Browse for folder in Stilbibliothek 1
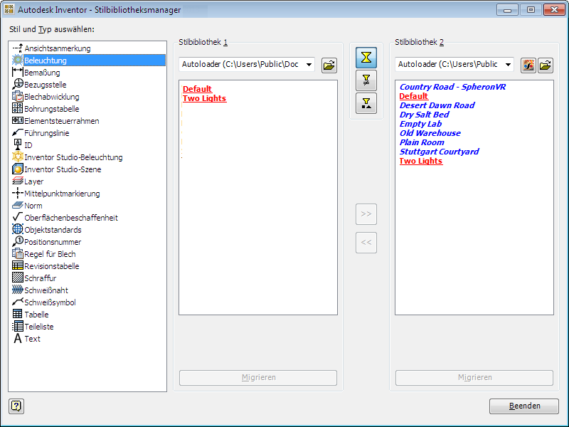This screenshot has height=427, width=569. (x=329, y=65)
